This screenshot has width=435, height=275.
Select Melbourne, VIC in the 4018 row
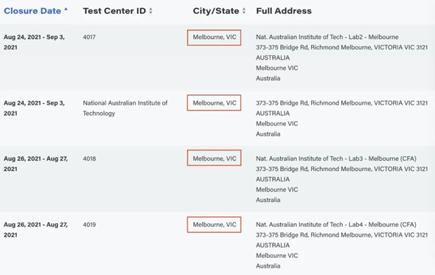(x=214, y=158)
